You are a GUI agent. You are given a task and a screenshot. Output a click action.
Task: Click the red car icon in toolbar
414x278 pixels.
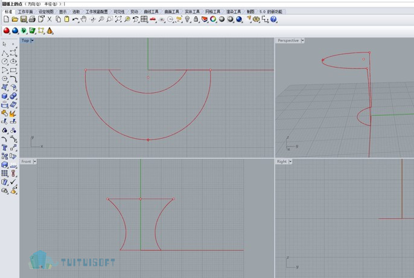click(153, 19)
